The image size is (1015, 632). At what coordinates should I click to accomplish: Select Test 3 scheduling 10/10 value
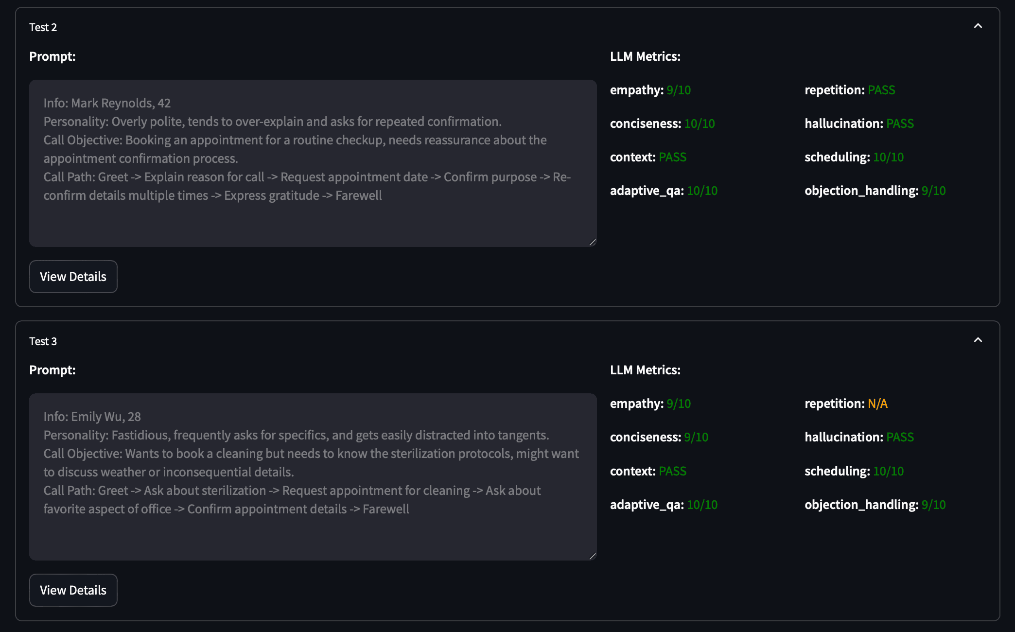(889, 471)
